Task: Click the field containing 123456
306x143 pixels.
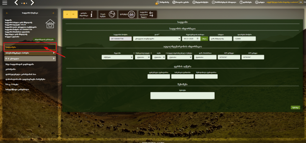Action: pyautogui.click(x=244, y=39)
